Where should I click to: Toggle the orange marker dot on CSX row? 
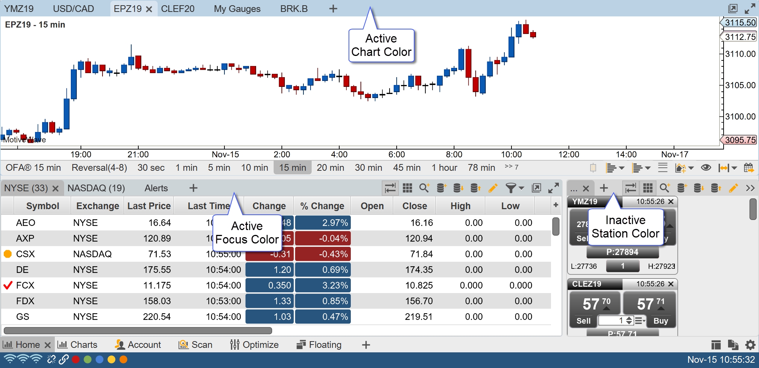(x=7, y=254)
